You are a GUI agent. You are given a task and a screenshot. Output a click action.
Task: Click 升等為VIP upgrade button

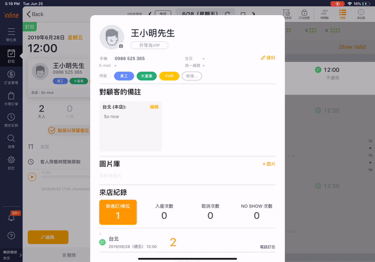point(149,46)
